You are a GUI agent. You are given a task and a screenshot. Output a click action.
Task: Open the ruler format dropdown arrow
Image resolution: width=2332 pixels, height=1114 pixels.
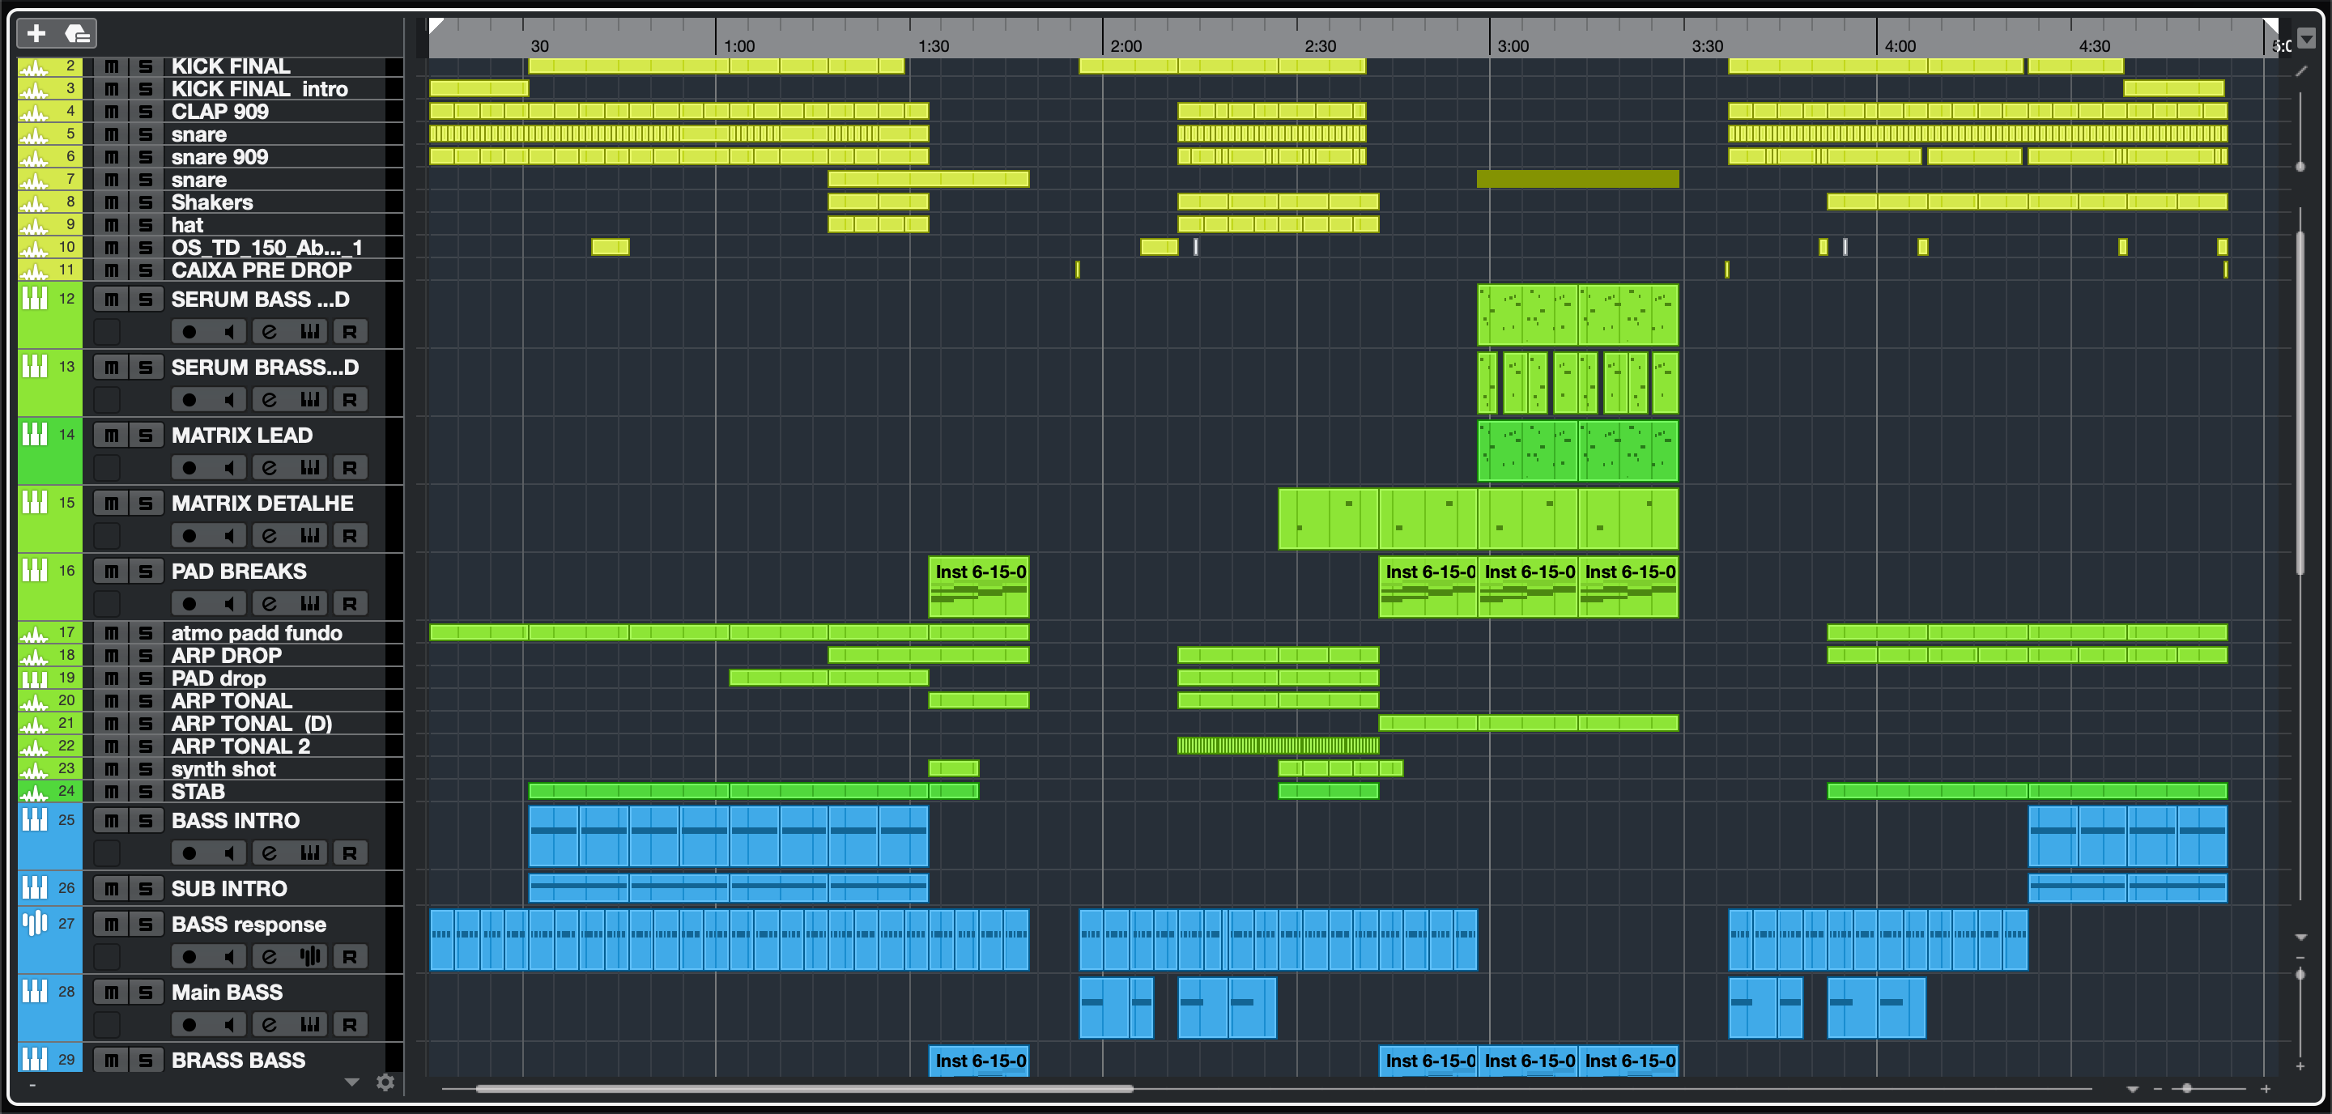click(2307, 38)
